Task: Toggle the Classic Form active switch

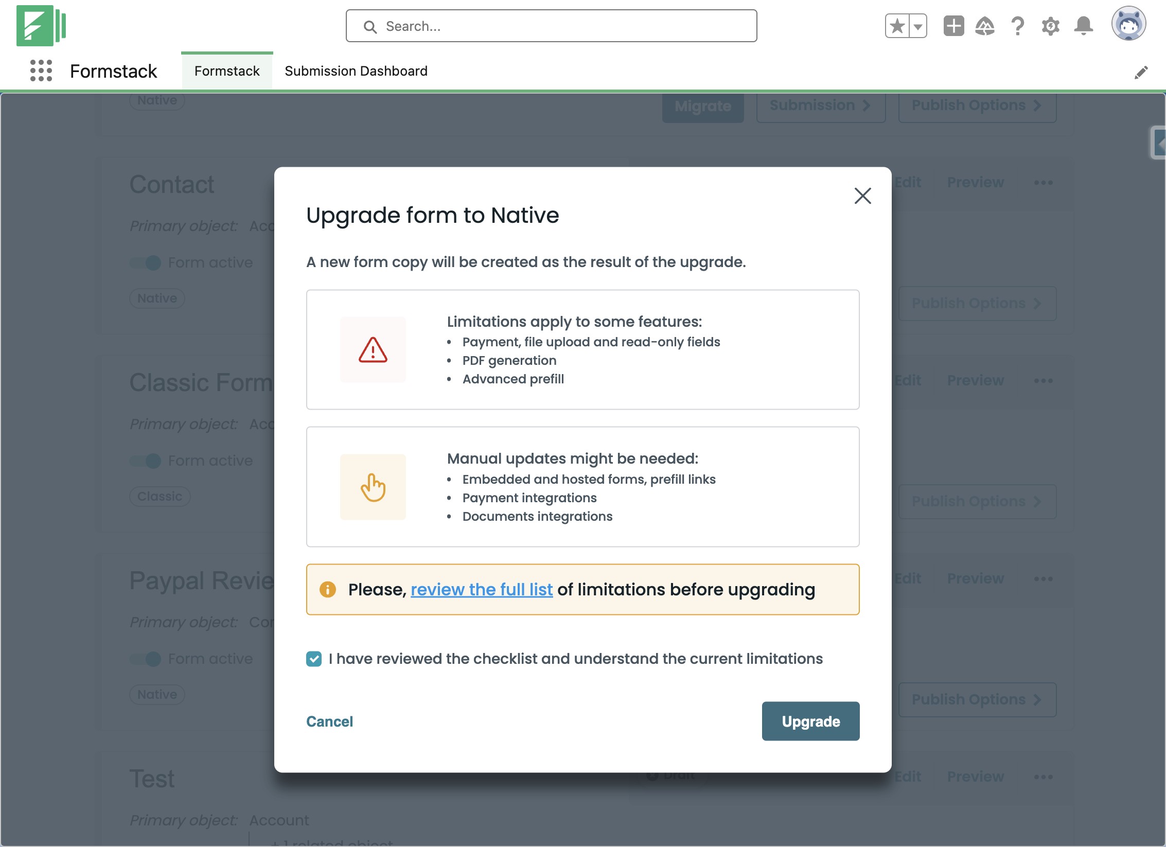Action: pos(146,461)
